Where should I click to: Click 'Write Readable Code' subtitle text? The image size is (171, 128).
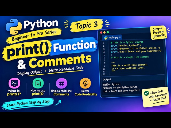66,69
